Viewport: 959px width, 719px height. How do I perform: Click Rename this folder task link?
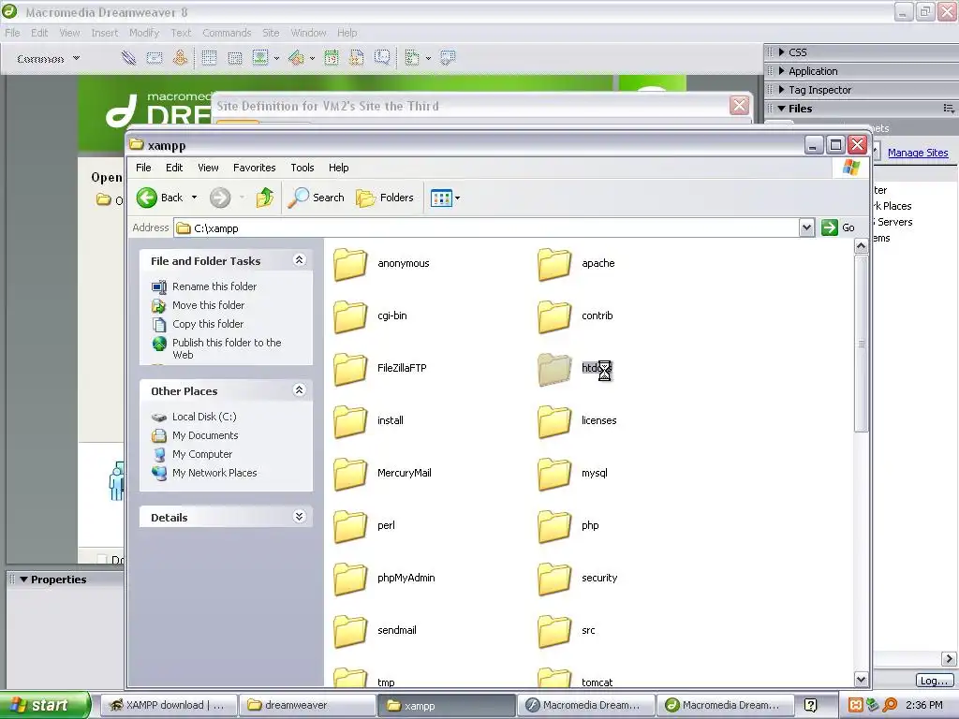tap(214, 286)
